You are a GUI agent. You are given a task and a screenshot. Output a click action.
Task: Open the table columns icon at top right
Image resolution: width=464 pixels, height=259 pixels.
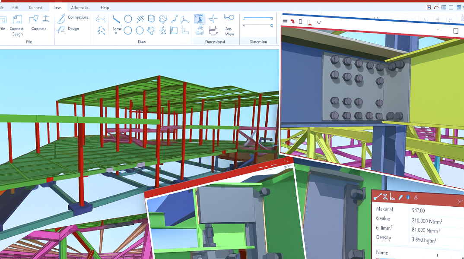pos(459,7)
